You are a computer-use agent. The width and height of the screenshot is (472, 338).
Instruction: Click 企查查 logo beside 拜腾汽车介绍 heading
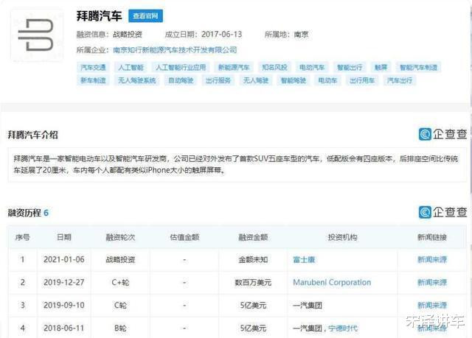click(x=442, y=134)
